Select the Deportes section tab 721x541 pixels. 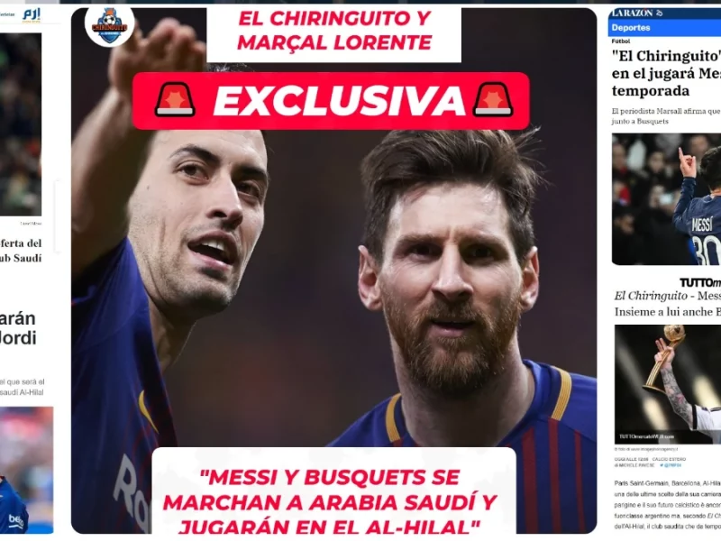point(630,28)
